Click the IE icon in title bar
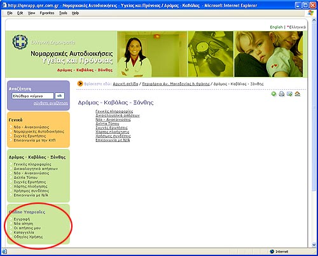This screenshot has height=256, width=318. click(x=4, y=5)
